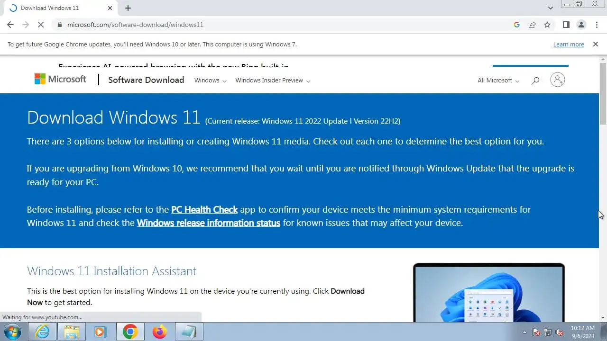Click the Microsoft logo
The image size is (607, 341).
pyautogui.click(x=60, y=80)
